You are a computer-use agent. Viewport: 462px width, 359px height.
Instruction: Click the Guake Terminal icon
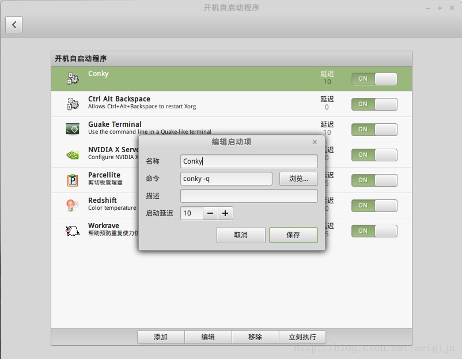pyautogui.click(x=73, y=129)
